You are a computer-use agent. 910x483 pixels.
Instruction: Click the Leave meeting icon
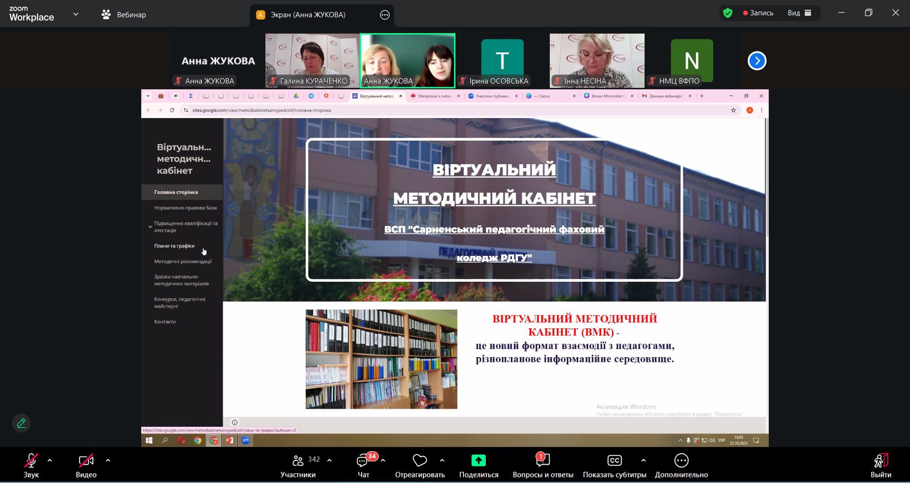tap(881, 461)
